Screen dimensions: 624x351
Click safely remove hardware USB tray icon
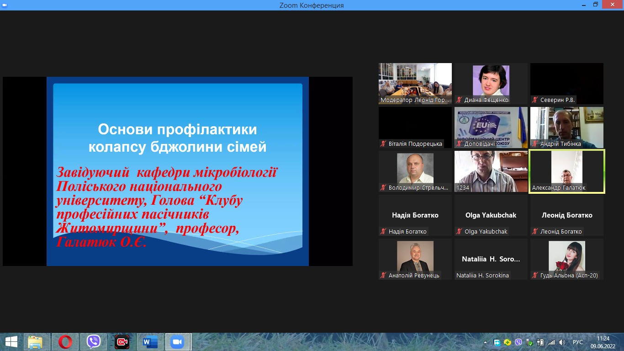click(529, 342)
